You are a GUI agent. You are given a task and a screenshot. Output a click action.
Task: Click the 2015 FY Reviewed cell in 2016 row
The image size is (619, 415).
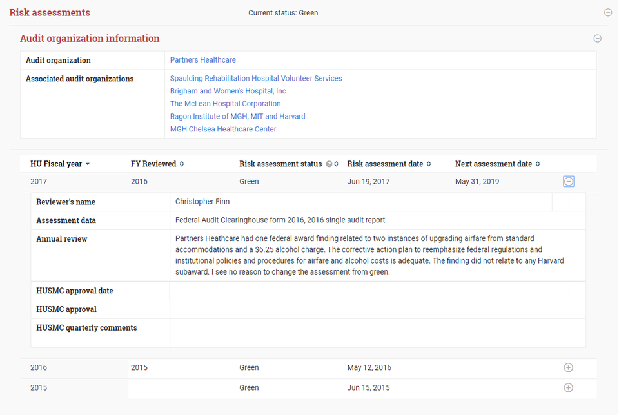[139, 368]
